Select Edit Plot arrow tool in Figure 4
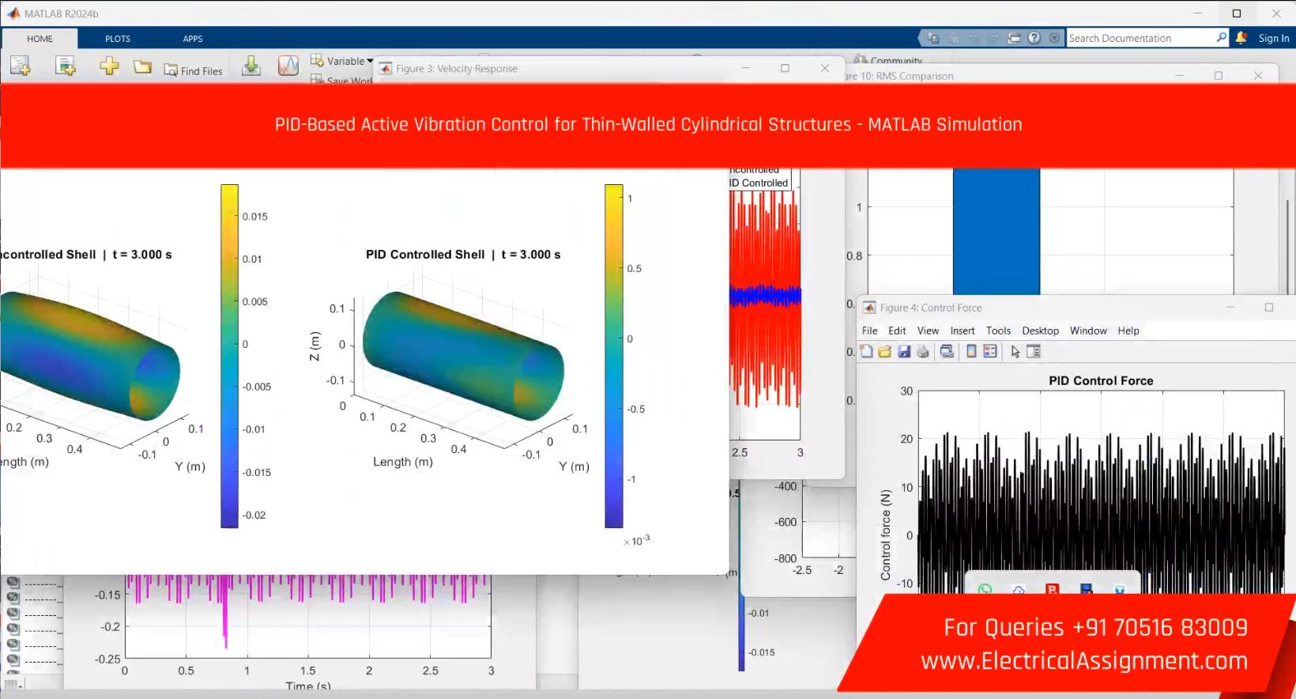 click(1015, 352)
